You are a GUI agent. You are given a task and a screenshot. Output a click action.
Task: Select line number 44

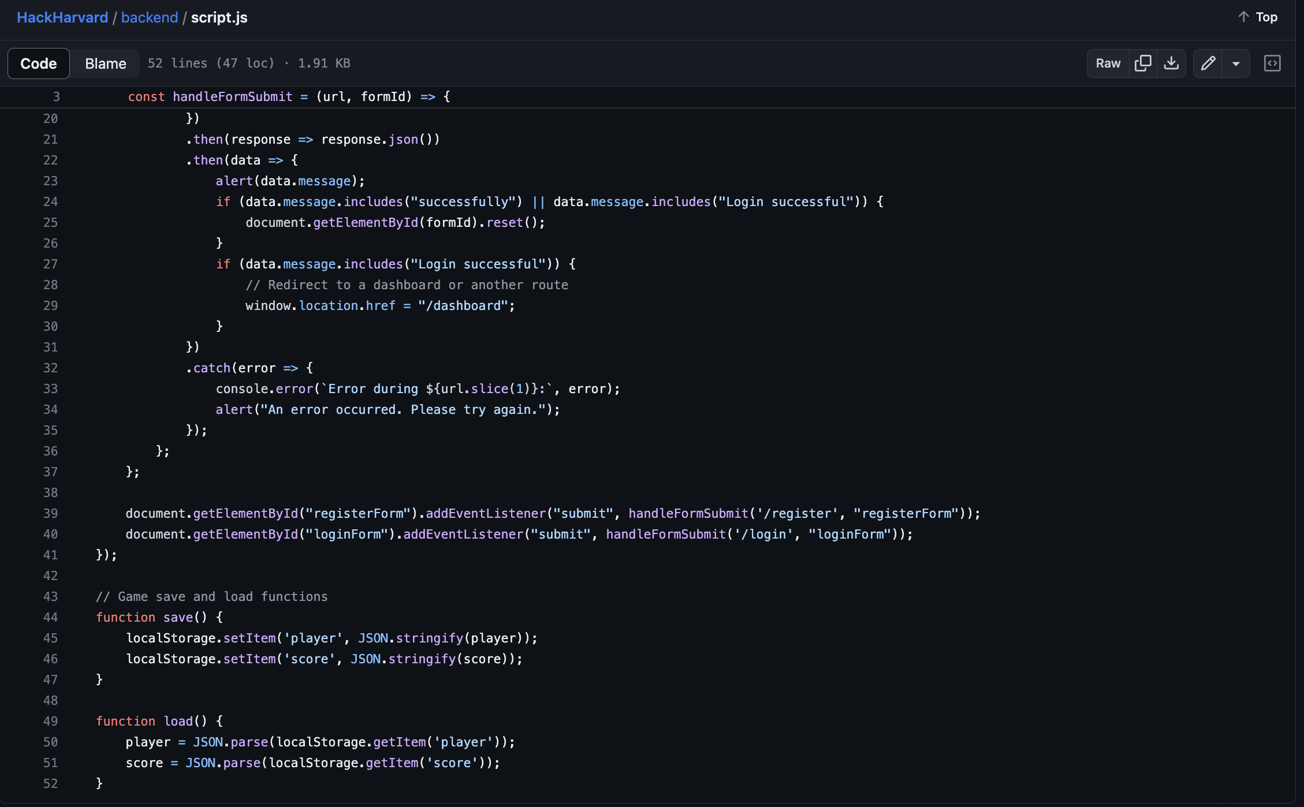(50, 617)
